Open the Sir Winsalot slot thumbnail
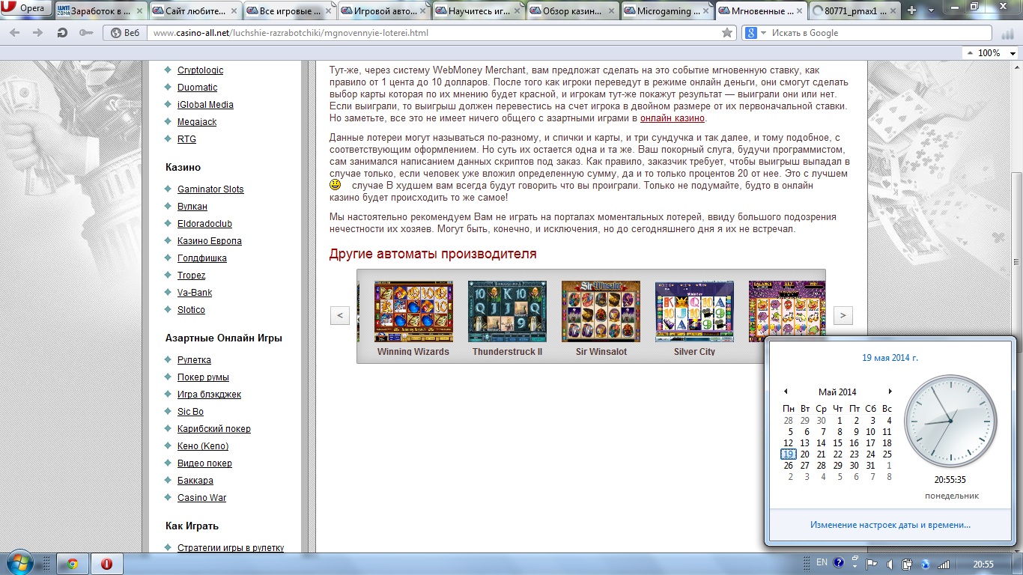 coord(601,311)
